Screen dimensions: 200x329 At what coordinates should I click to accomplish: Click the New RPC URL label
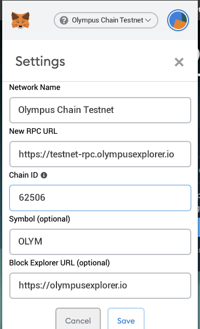(33, 131)
